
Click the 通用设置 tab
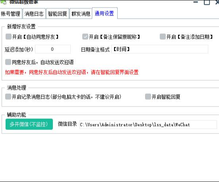tap(105, 13)
